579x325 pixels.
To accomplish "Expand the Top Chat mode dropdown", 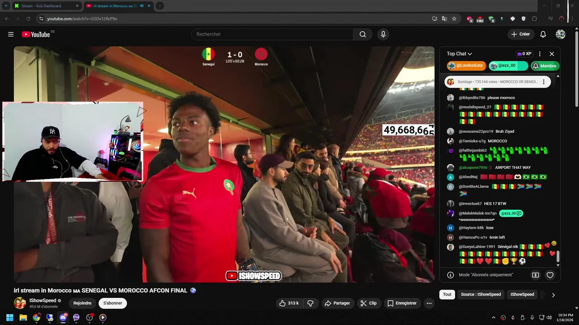I will click(459, 54).
